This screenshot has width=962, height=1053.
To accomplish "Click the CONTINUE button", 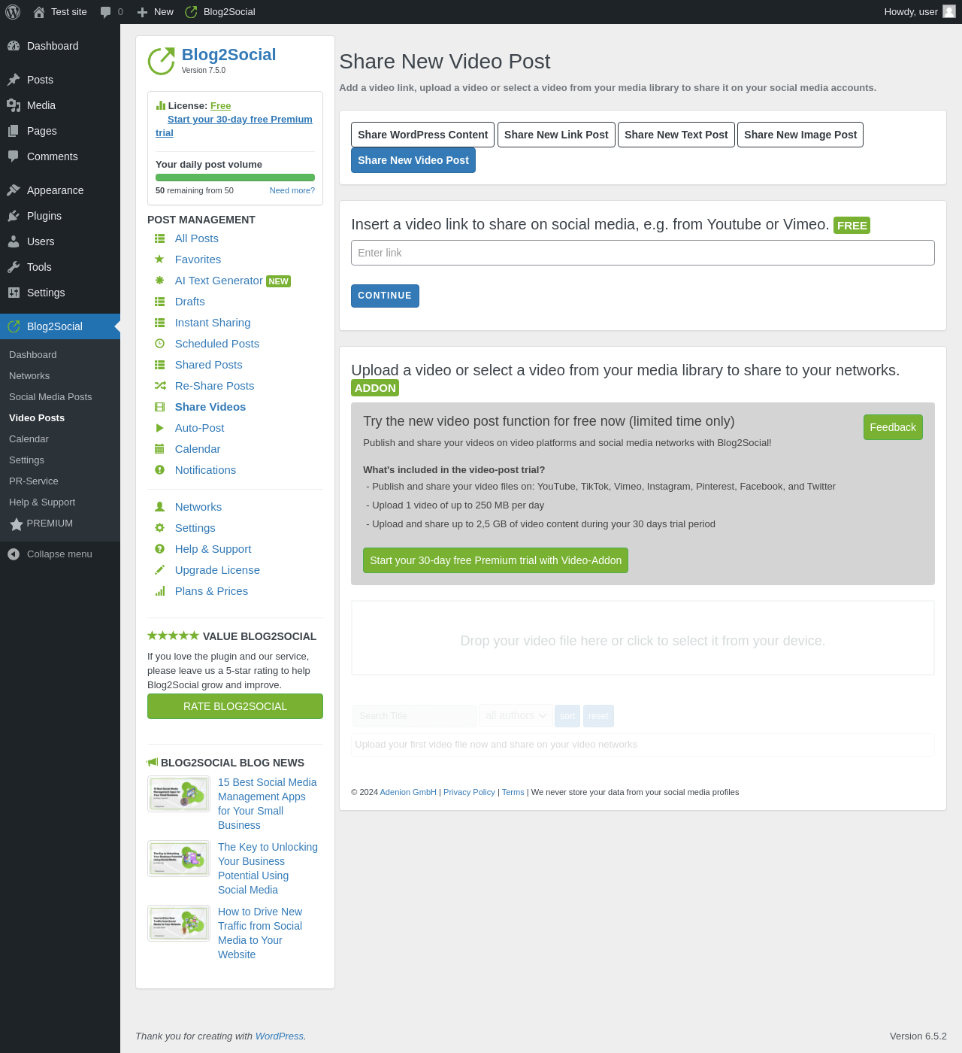I will tap(385, 296).
